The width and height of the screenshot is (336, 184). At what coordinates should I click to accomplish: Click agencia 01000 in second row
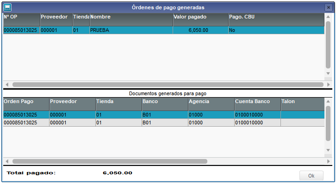[x=211, y=123]
